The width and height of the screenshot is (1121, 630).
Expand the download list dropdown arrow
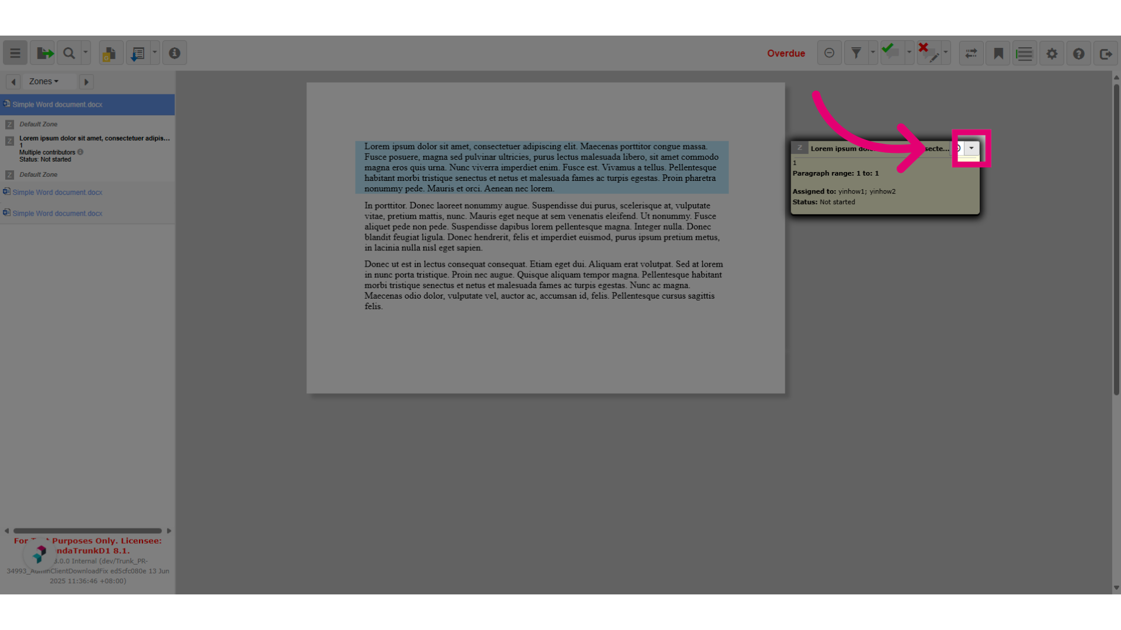[155, 53]
